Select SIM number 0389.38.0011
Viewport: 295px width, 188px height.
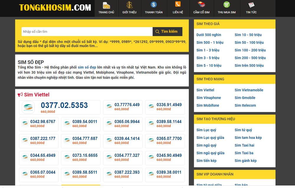pos(169,172)
